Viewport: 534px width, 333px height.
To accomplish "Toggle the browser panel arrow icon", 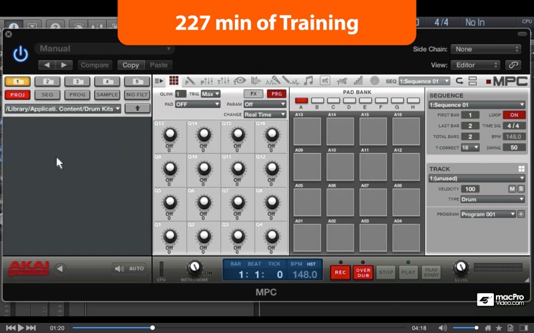I will click(x=159, y=81).
